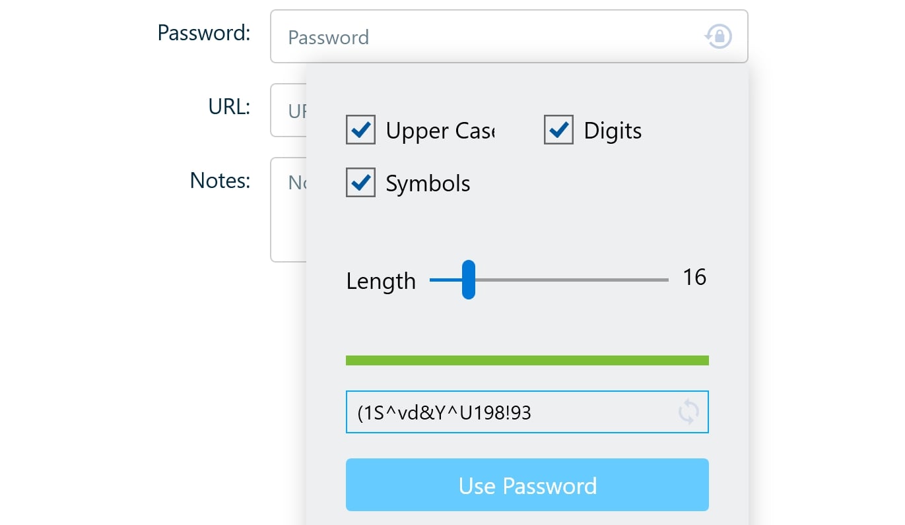905x525 pixels.
Task: Disable the Symbols checkbox
Action: [360, 183]
